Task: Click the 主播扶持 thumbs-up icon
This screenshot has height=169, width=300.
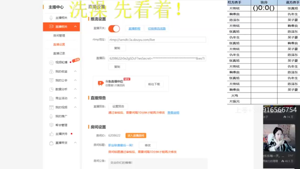Action: pos(51,134)
